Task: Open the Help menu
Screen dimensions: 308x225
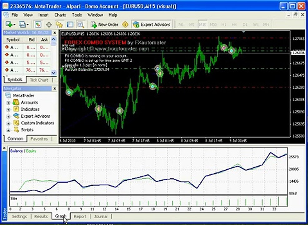Action: tap(113, 15)
